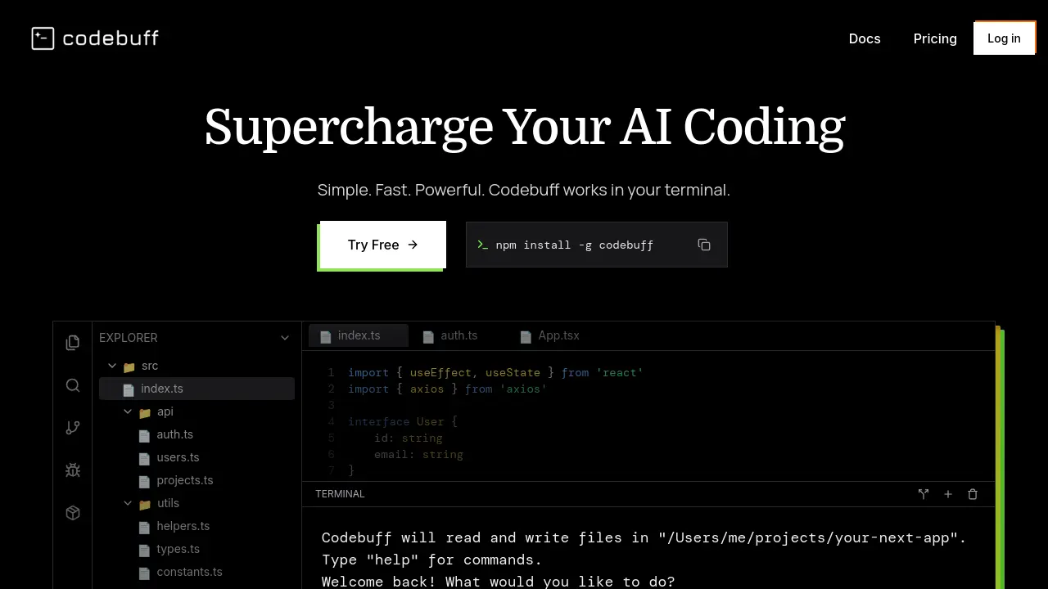1048x589 pixels.
Task: Collapse the utils folder
Action: coord(128,503)
